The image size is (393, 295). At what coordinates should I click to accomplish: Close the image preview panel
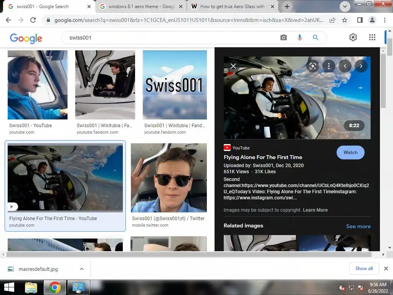[x=233, y=66]
